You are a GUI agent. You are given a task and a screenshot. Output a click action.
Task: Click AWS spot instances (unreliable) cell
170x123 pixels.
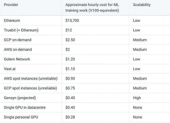click(31, 79)
